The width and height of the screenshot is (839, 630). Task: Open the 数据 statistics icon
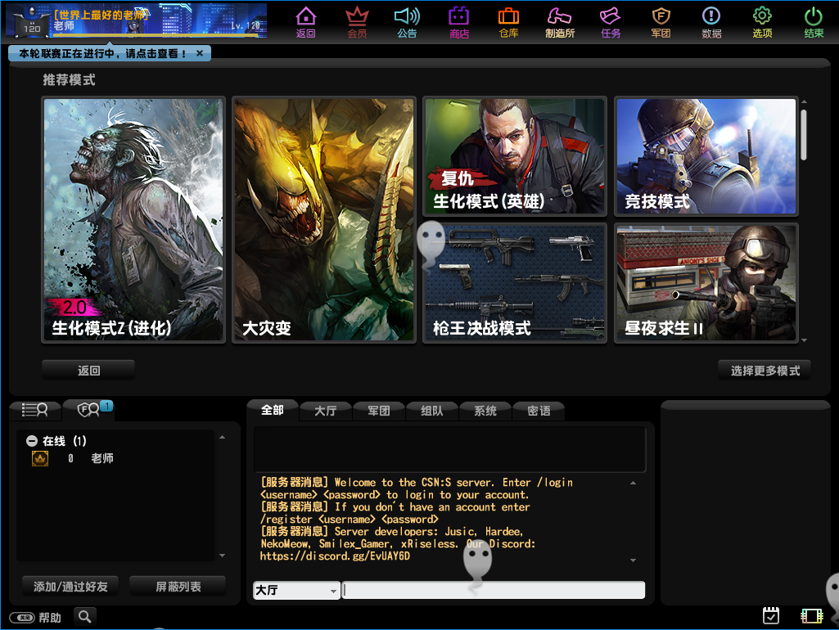[x=711, y=22]
